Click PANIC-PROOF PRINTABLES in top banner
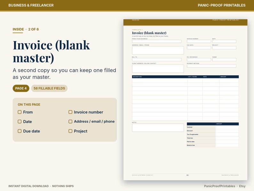Screen dimensions: 254x191 pos(222,5)
